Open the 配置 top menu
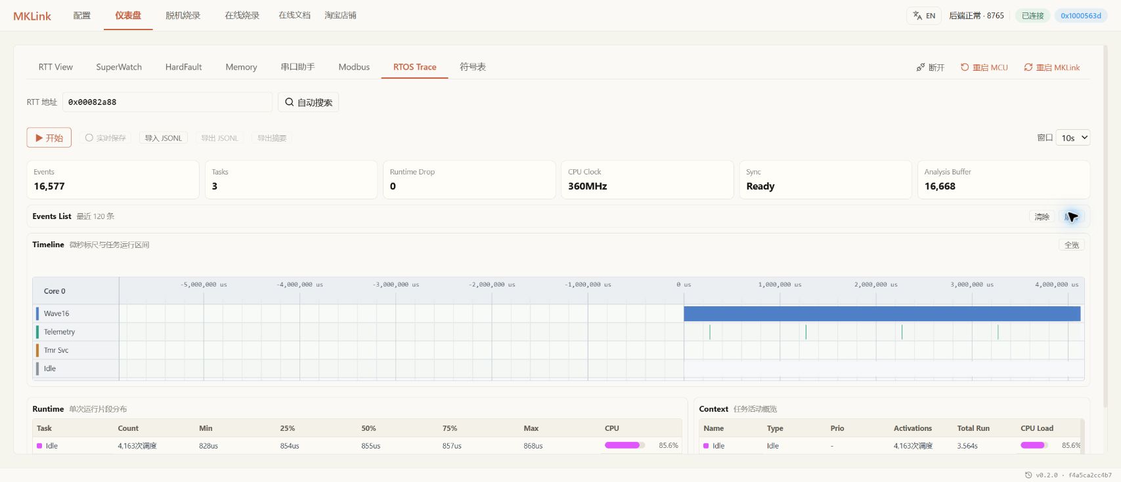Screen dimensions: 1121x482 (82, 16)
